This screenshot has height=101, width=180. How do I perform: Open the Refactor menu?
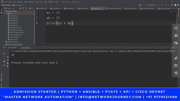pos(31,2)
